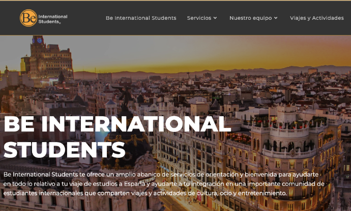The width and height of the screenshot is (351, 211).
Task: Click the Be International Students logo
Action: 43,18
